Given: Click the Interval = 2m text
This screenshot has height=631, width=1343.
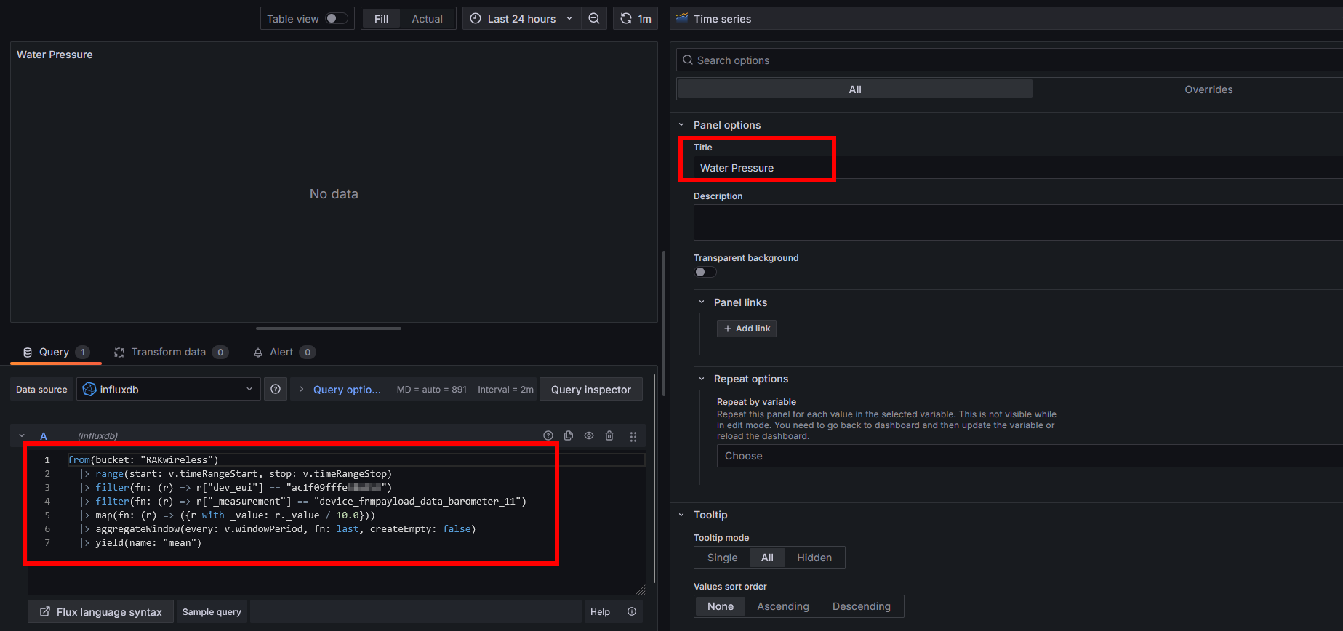Looking at the screenshot, I should pyautogui.click(x=505, y=390).
